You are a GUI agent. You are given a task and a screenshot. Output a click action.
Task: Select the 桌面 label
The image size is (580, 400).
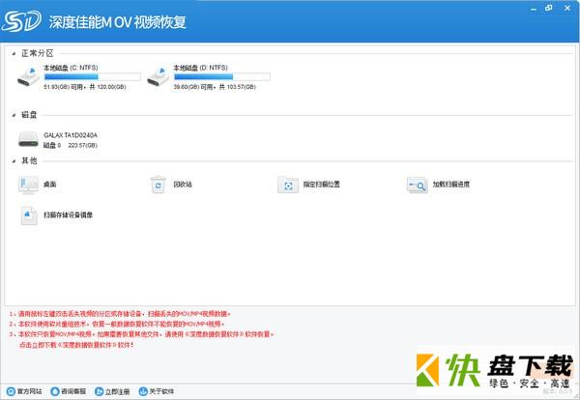pos(50,185)
